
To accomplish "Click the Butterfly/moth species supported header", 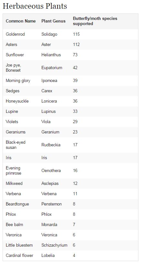I will pos(95,21).
